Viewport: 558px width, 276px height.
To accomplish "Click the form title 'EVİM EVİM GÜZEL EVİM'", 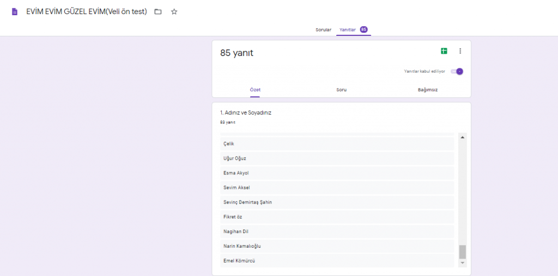I will (87, 12).
